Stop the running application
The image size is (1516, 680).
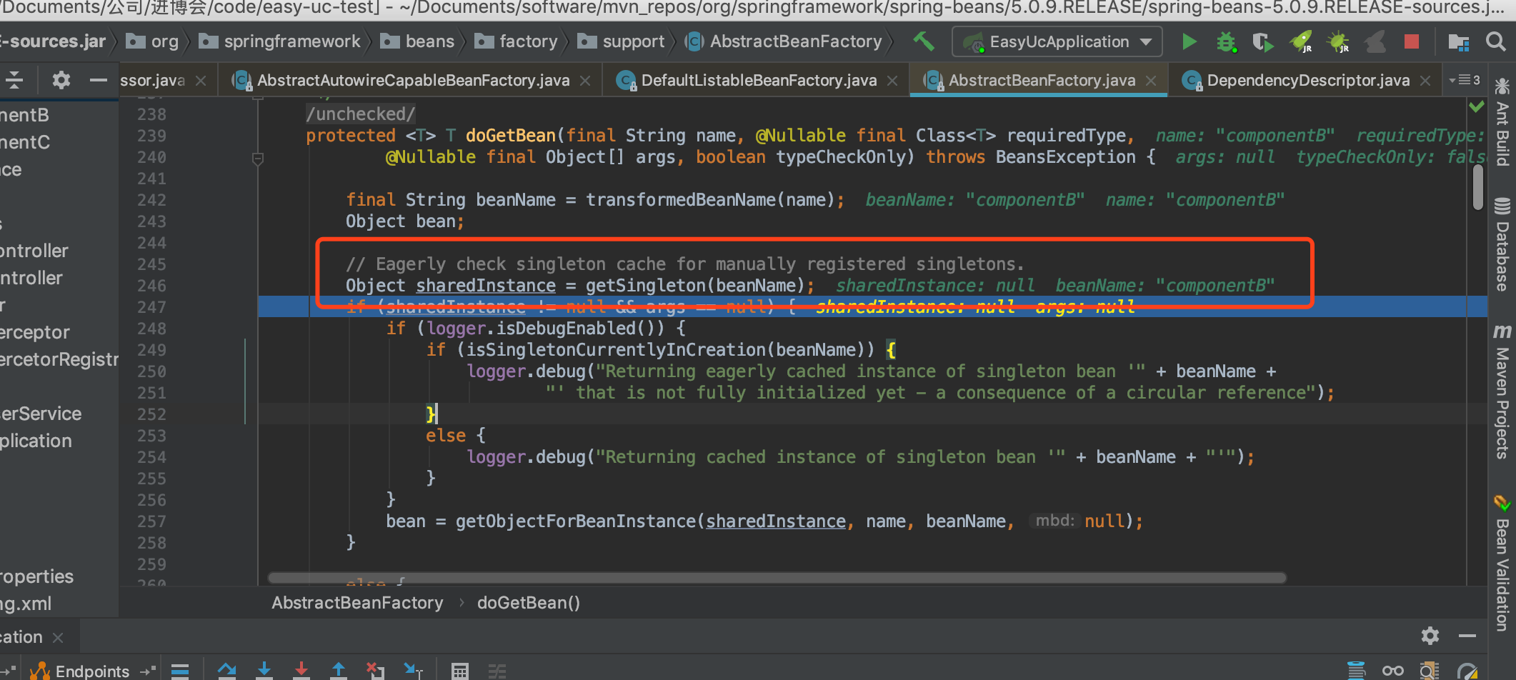1411,42
